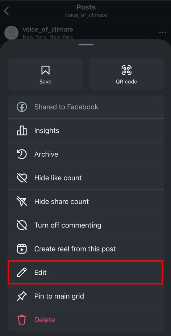
Task: Turn off commenting on this post
Action: click(x=86, y=225)
